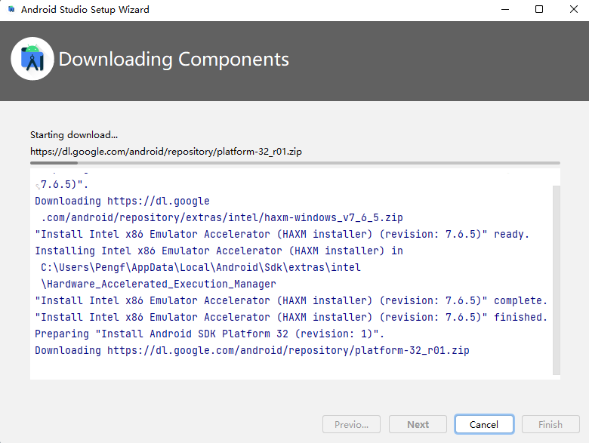Click the URL shown above the progress bar
Screen dimensions: 589x443
(166, 151)
